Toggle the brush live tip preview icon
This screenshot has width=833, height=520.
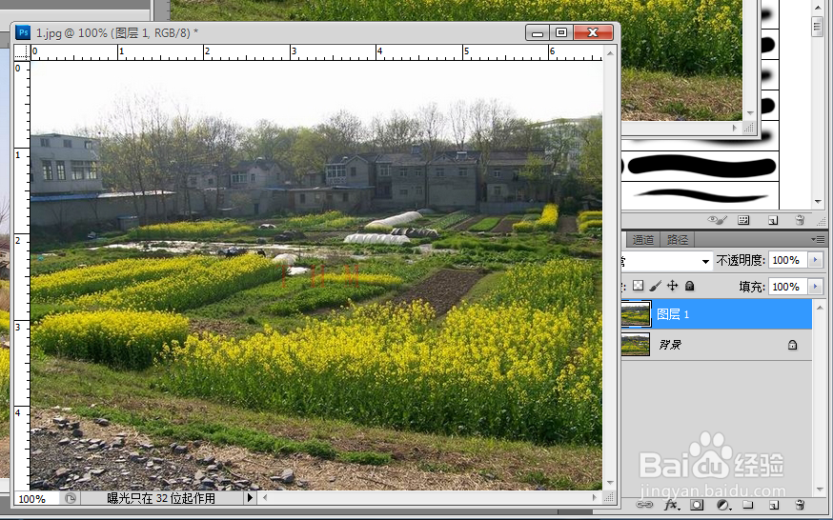[x=717, y=220]
